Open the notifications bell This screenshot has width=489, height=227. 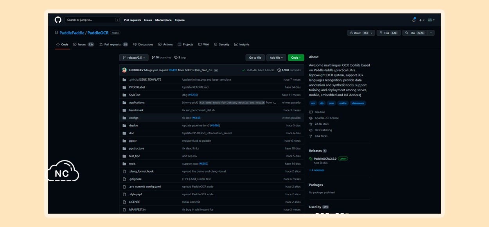tap(414, 20)
